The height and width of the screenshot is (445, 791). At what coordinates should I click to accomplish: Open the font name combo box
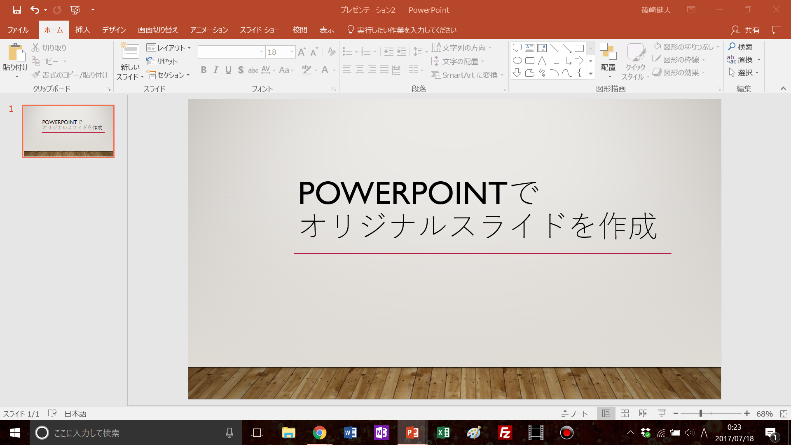click(x=231, y=52)
